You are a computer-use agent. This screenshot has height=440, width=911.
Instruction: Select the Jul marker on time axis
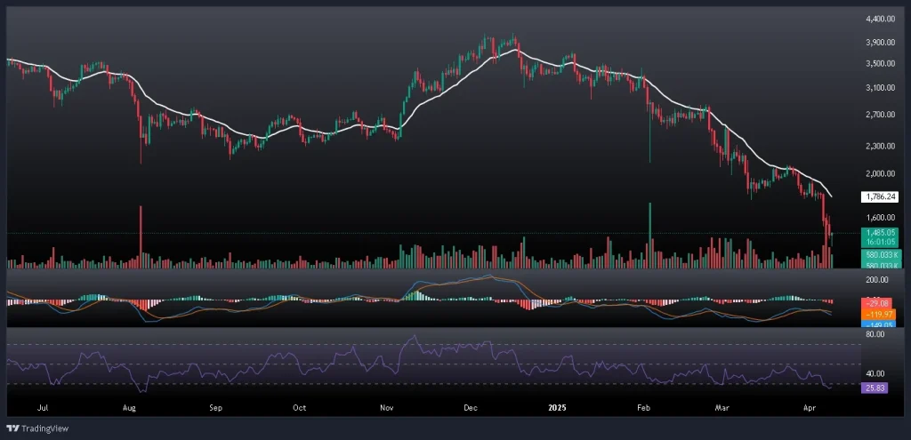(42, 409)
